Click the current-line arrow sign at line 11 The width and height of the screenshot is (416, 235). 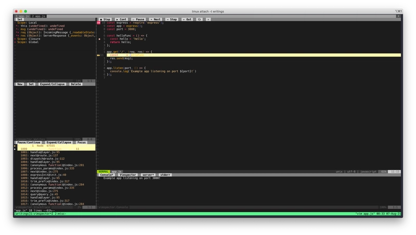click(x=98, y=55)
